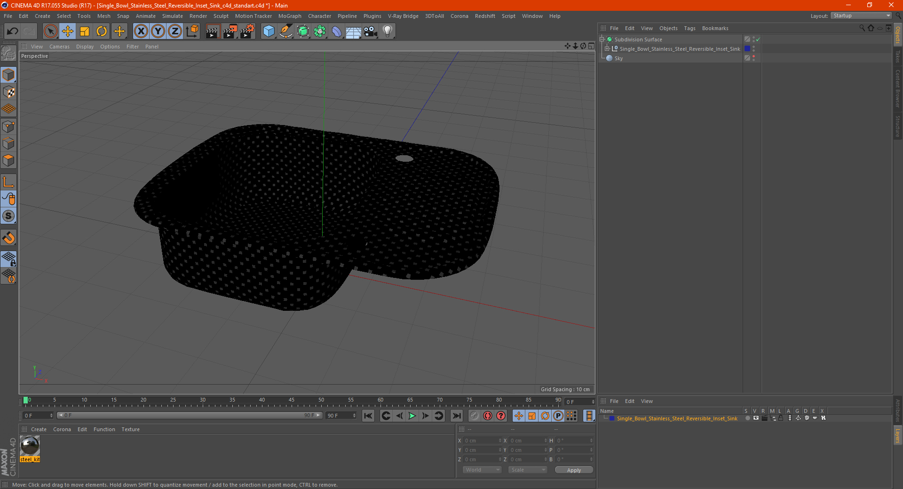This screenshot has height=489, width=903.
Task: Switch to Model mode cube icon
Action: (x=8, y=75)
